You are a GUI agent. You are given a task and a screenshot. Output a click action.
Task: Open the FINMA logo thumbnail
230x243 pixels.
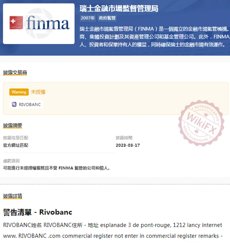pos(39,24)
